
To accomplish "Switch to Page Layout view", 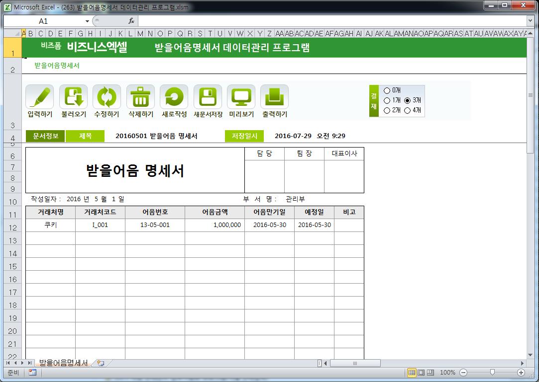I will point(421,373).
